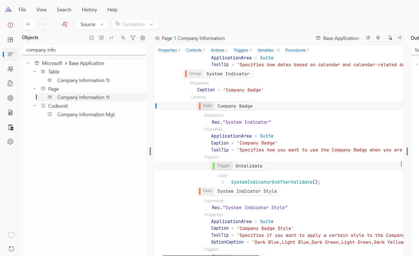Click the database document icon in sidebar
The image size is (419, 256).
click(x=11, y=127)
